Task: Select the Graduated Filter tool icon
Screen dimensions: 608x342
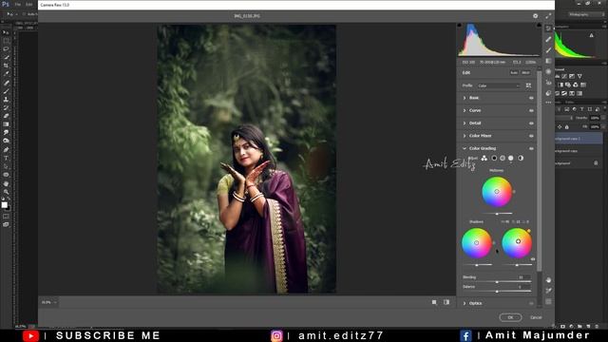Action: point(548,61)
